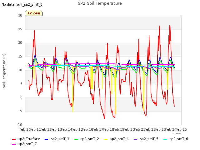This screenshot has height=150, width=200.
Task: Toggle the sp2_smT_4 legend entry
Action: click(x=116, y=139)
